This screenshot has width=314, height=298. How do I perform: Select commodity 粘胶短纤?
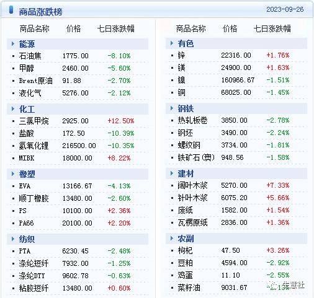tap(34, 288)
